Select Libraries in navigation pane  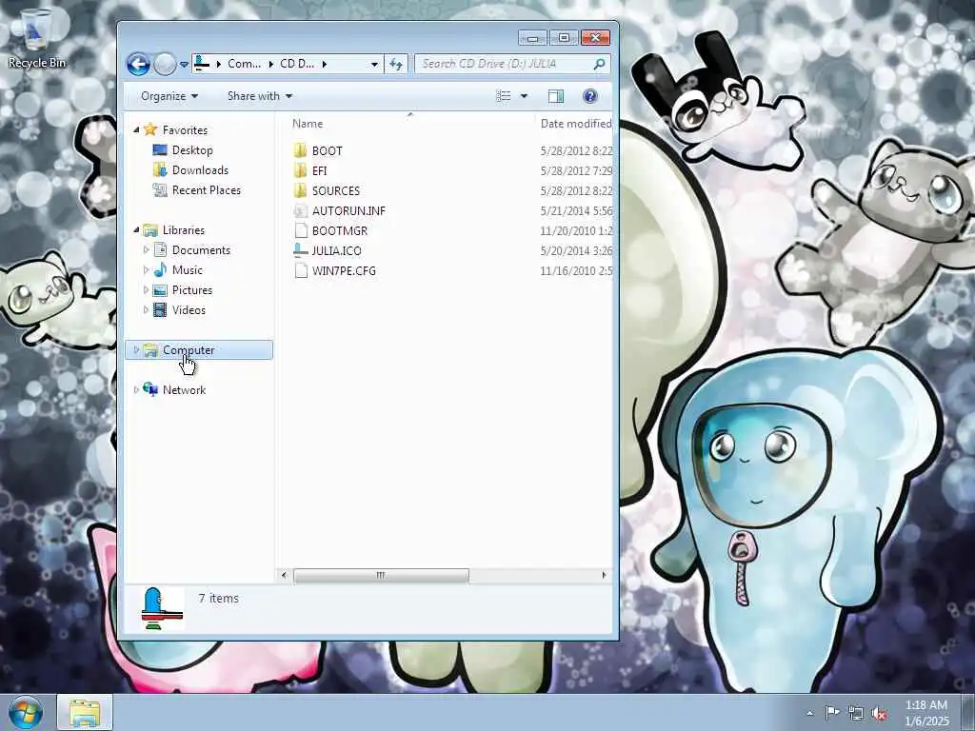point(184,230)
